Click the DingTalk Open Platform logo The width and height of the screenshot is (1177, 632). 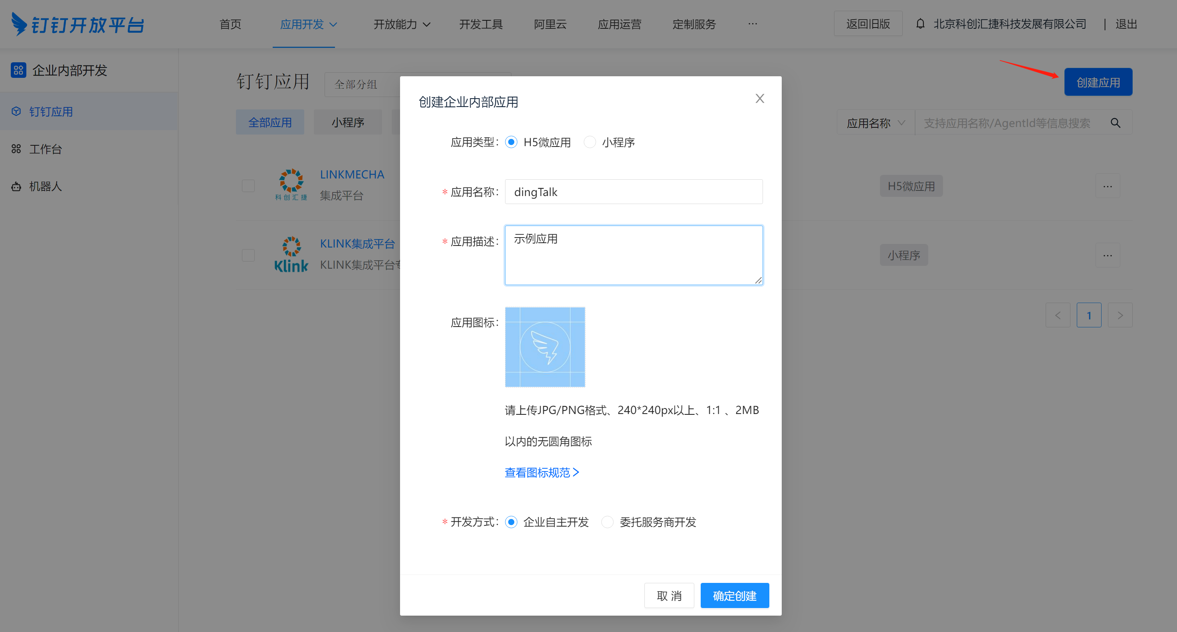78,24
